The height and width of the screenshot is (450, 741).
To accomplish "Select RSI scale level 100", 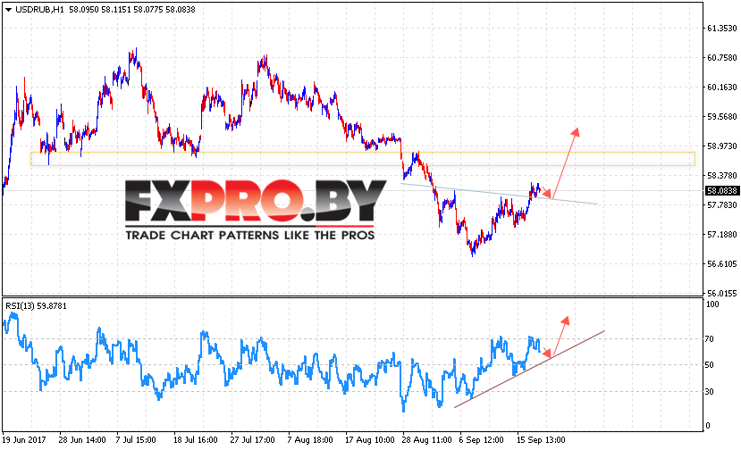I will (712, 304).
